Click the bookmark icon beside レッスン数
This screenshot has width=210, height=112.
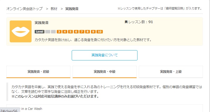click(126, 22)
